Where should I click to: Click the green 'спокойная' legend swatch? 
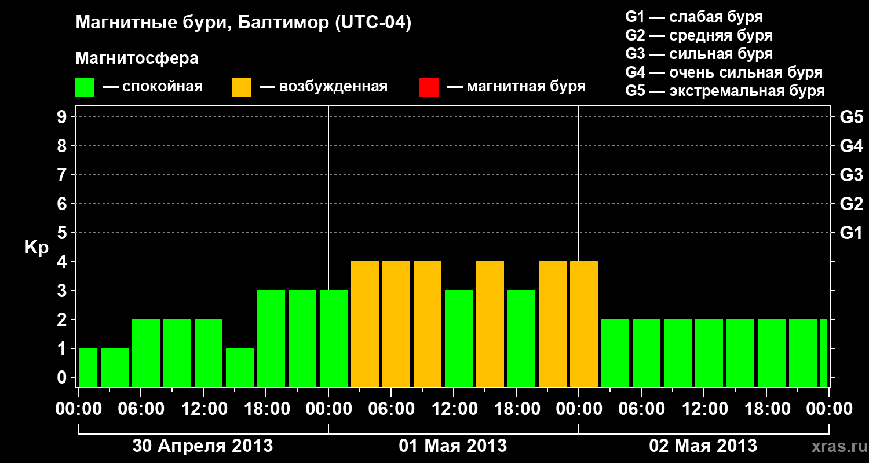[x=85, y=87]
